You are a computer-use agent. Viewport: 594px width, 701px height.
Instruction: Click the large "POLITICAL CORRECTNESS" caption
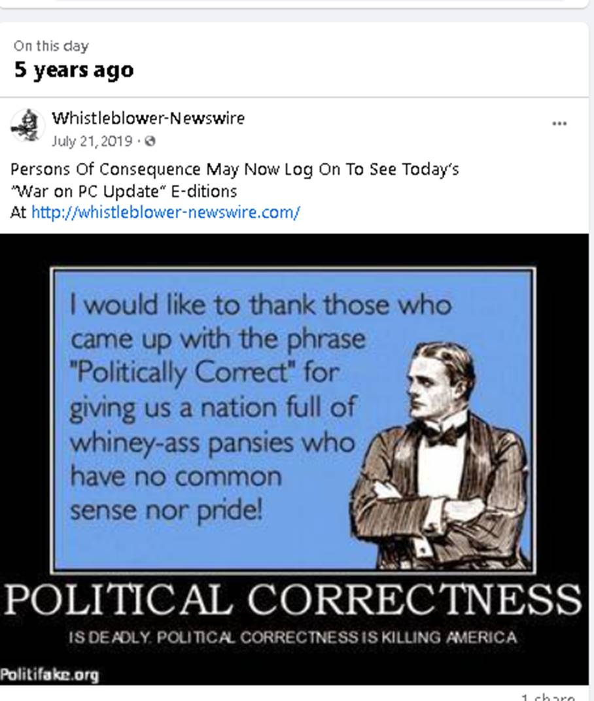click(x=293, y=600)
